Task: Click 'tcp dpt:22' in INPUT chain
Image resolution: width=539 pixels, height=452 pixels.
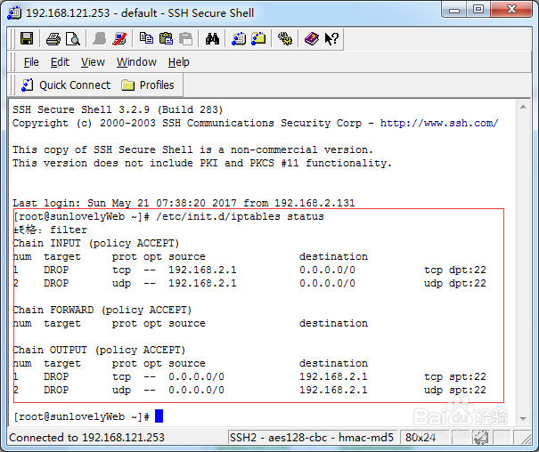Action: (x=455, y=270)
